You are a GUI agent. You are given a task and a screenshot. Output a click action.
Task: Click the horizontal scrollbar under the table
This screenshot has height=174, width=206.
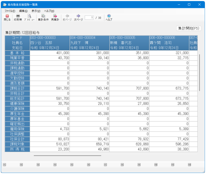pos(67,156)
